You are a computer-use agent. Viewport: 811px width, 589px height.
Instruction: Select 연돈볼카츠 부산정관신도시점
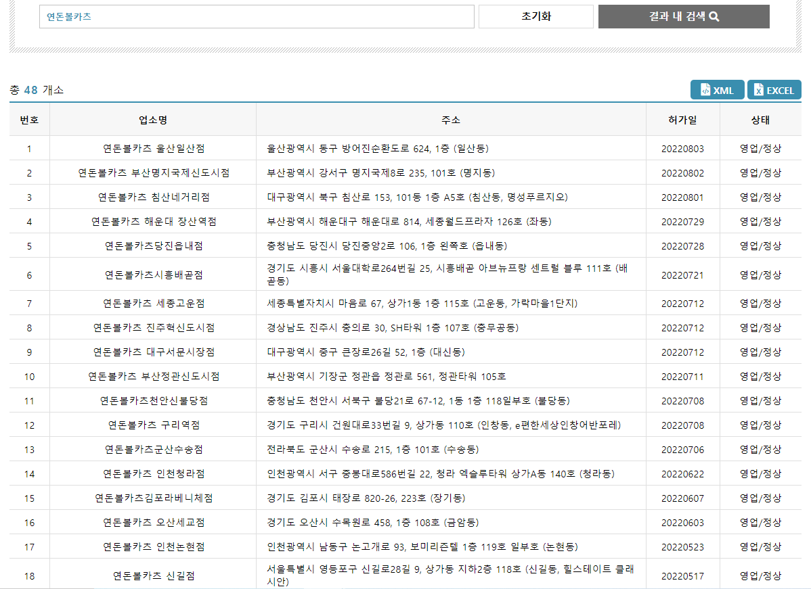154,376
